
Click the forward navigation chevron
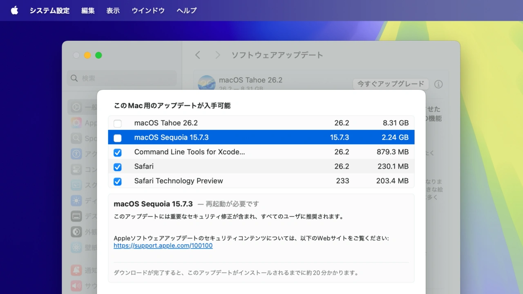(217, 55)
